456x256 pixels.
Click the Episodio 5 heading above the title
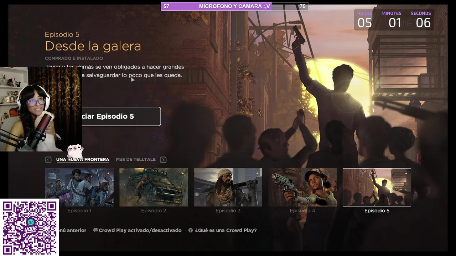pyautogui.click(x=62, y=34)
